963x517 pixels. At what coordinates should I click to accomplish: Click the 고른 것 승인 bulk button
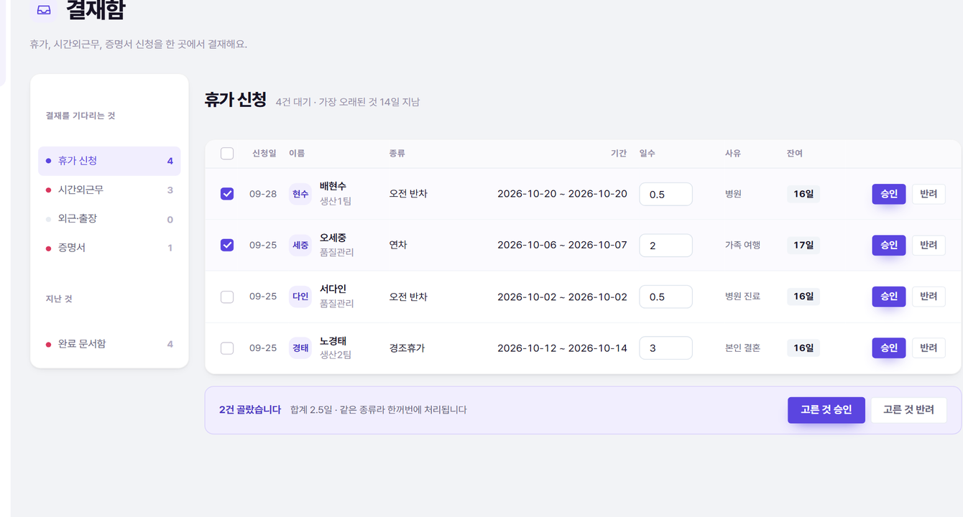click(826, 410)
